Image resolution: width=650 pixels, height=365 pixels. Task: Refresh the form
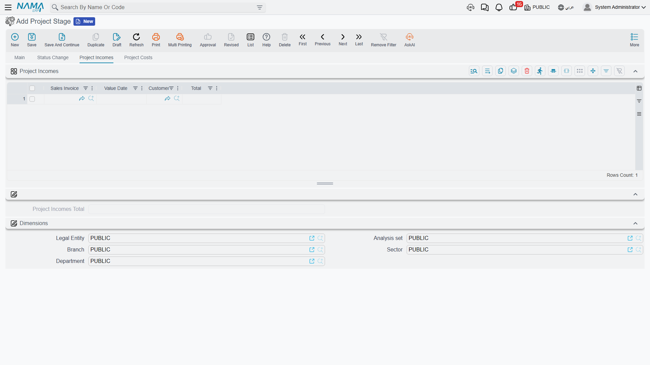point(136,40)
